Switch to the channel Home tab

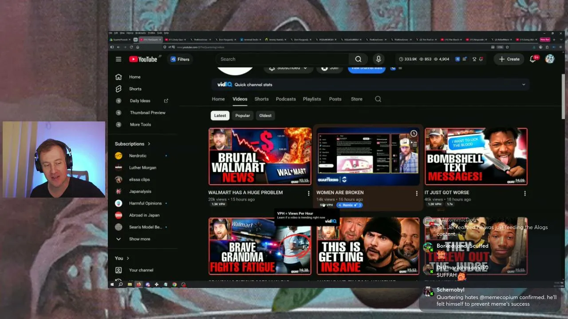218,99
